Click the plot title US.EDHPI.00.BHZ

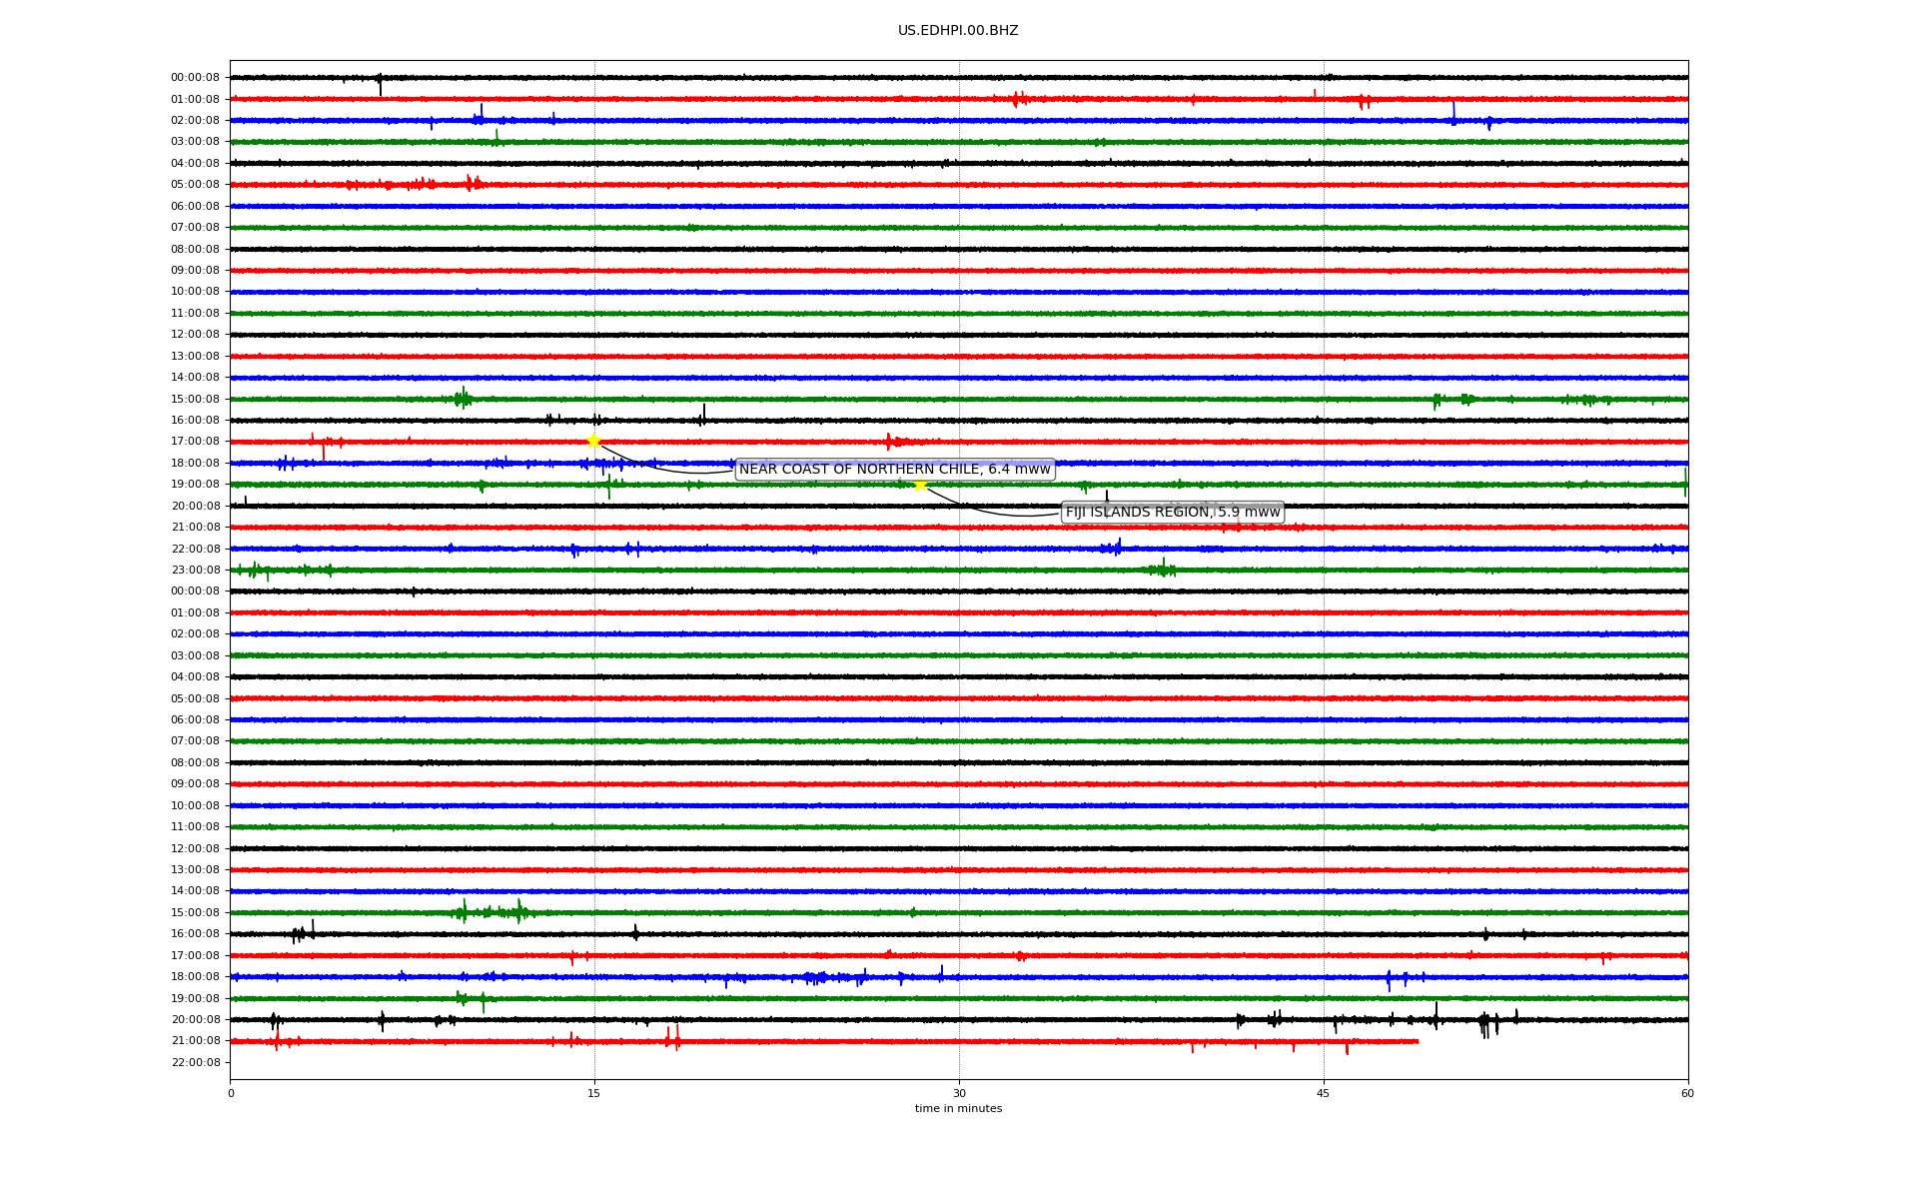pyautogui.click(x=958, y=31)
